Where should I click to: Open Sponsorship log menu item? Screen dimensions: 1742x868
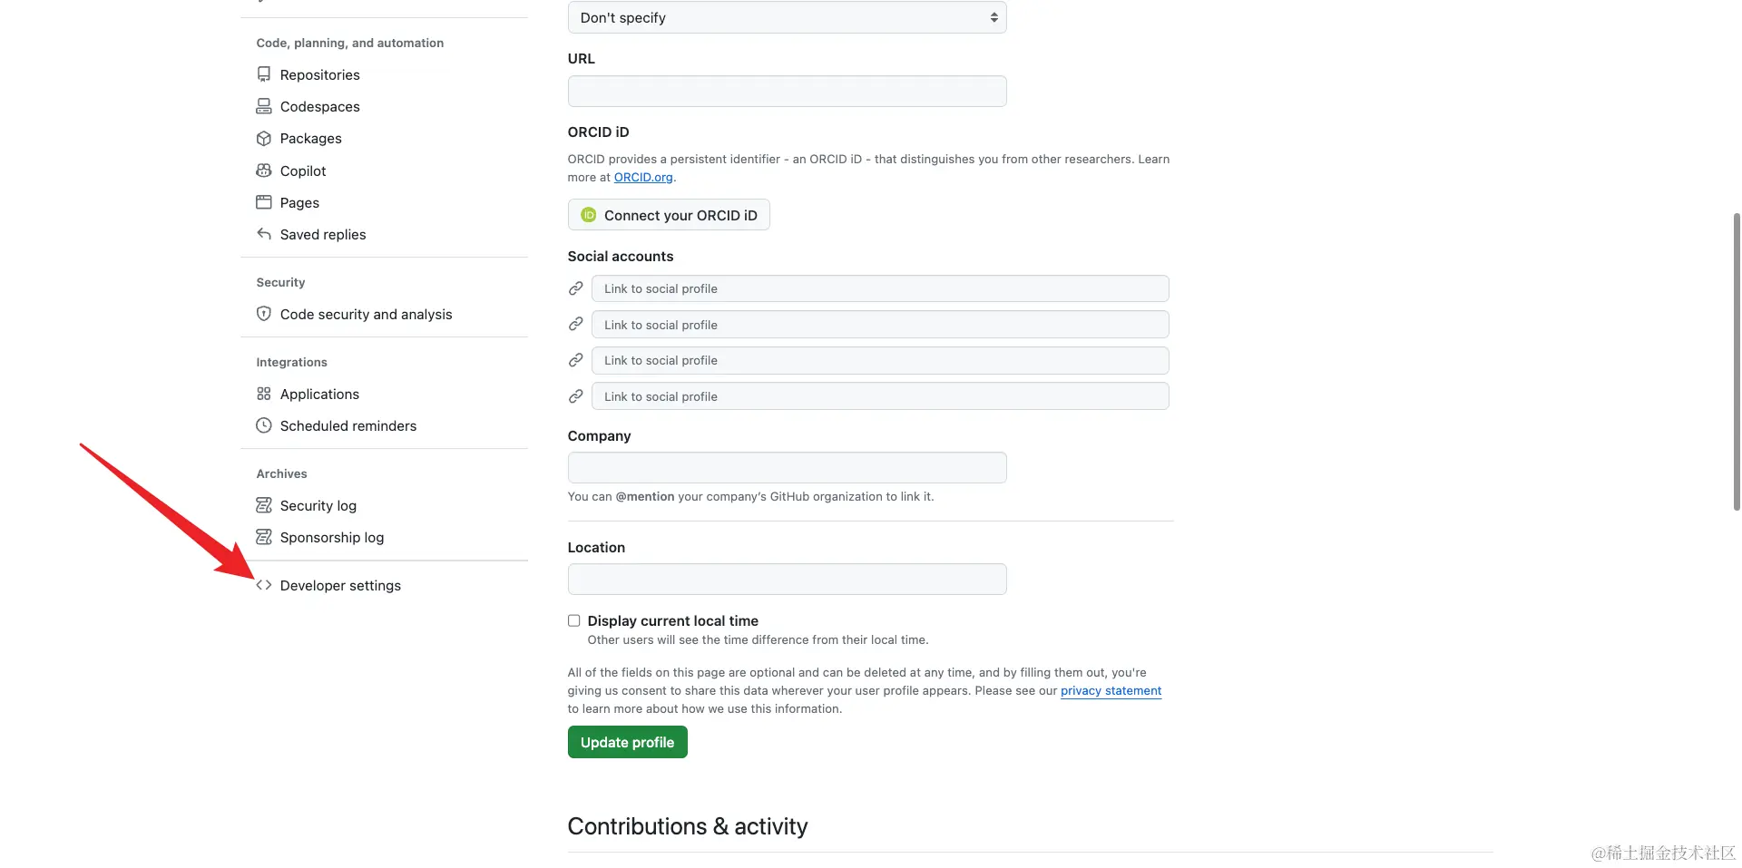point(331,537)
